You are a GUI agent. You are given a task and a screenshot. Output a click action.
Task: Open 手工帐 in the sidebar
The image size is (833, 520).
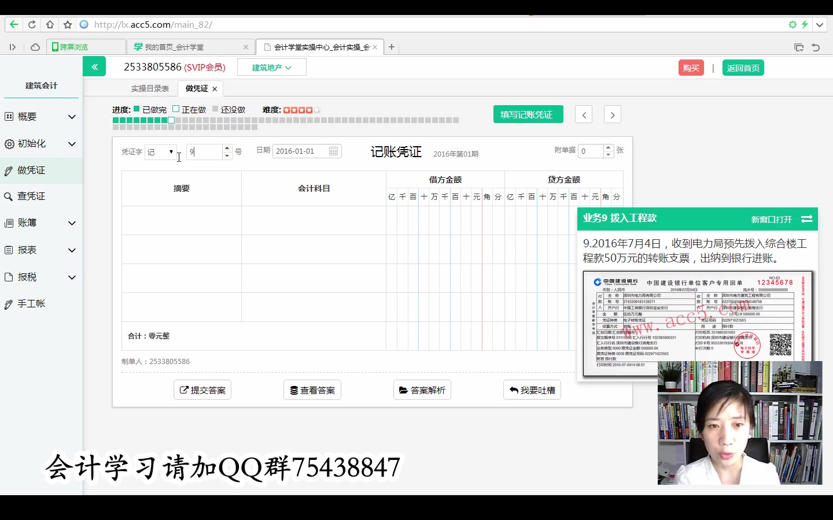41,304
